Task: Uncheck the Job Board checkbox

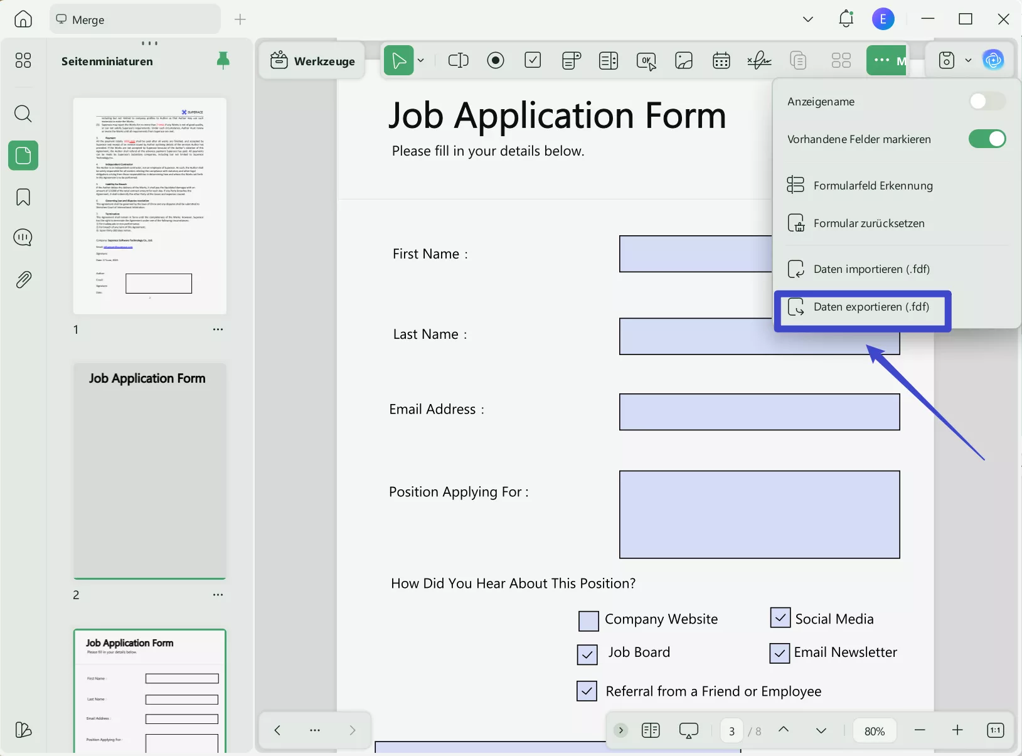Action: (x=587, y=654)
